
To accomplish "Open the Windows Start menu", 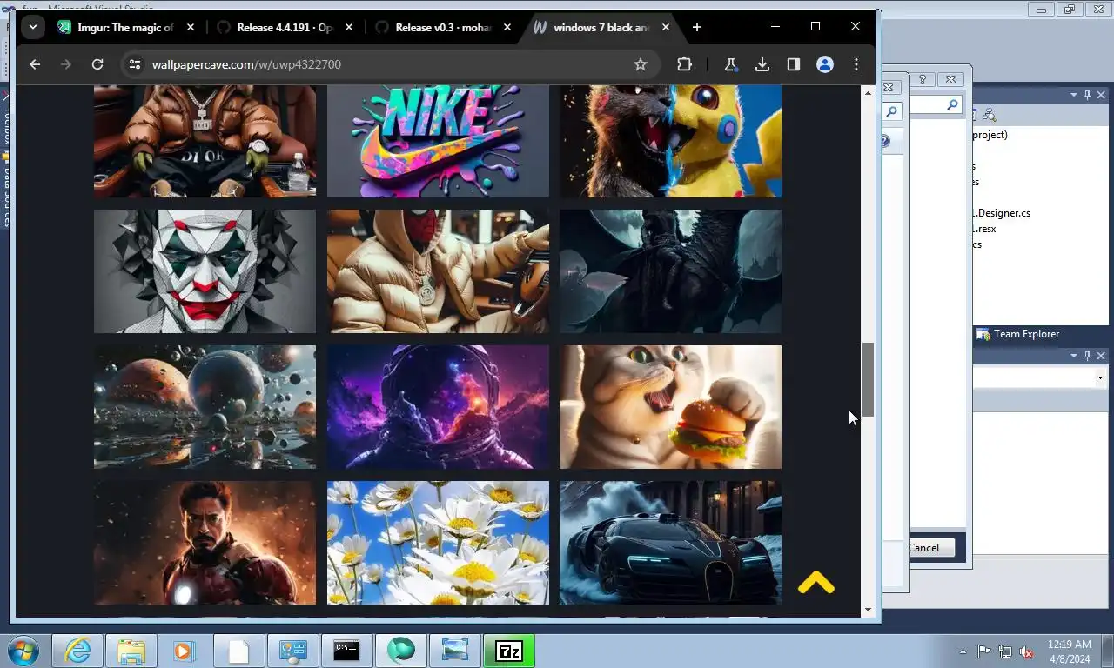I will coord(23,651).
